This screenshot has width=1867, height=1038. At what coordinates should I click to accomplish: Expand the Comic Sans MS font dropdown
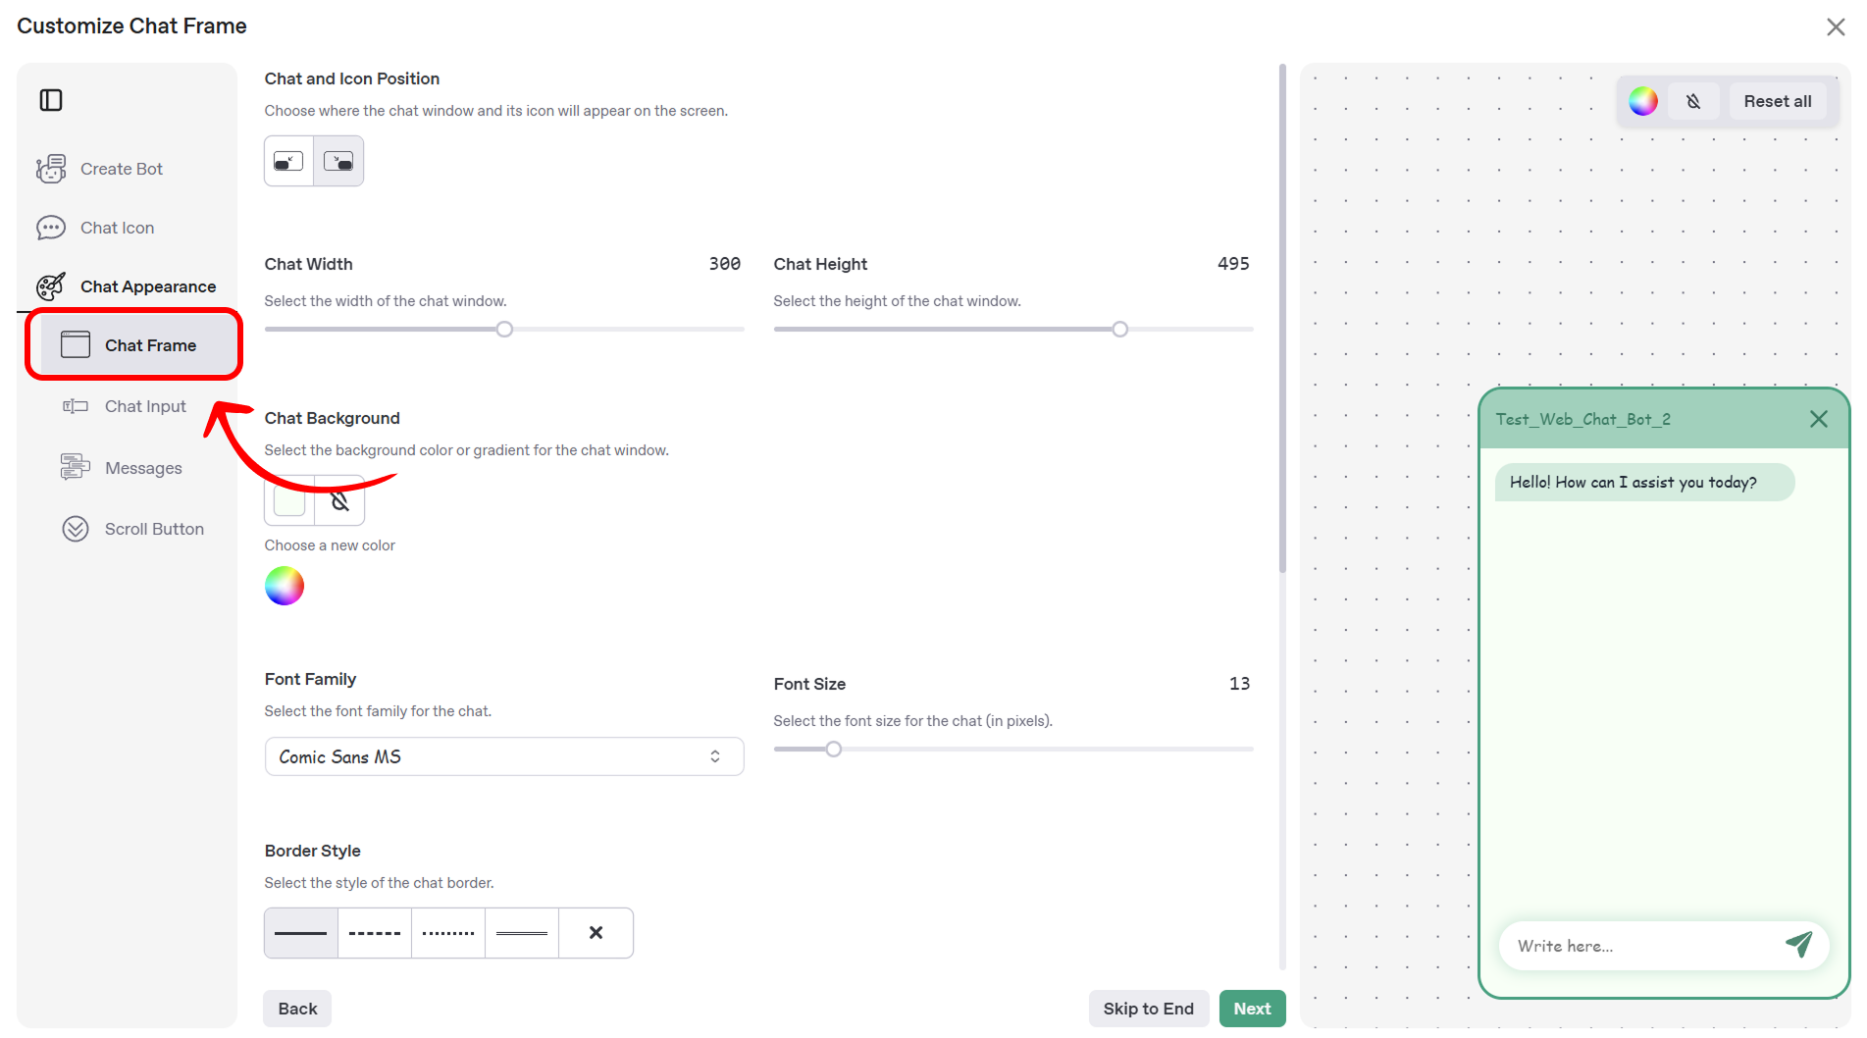[504, 756]
